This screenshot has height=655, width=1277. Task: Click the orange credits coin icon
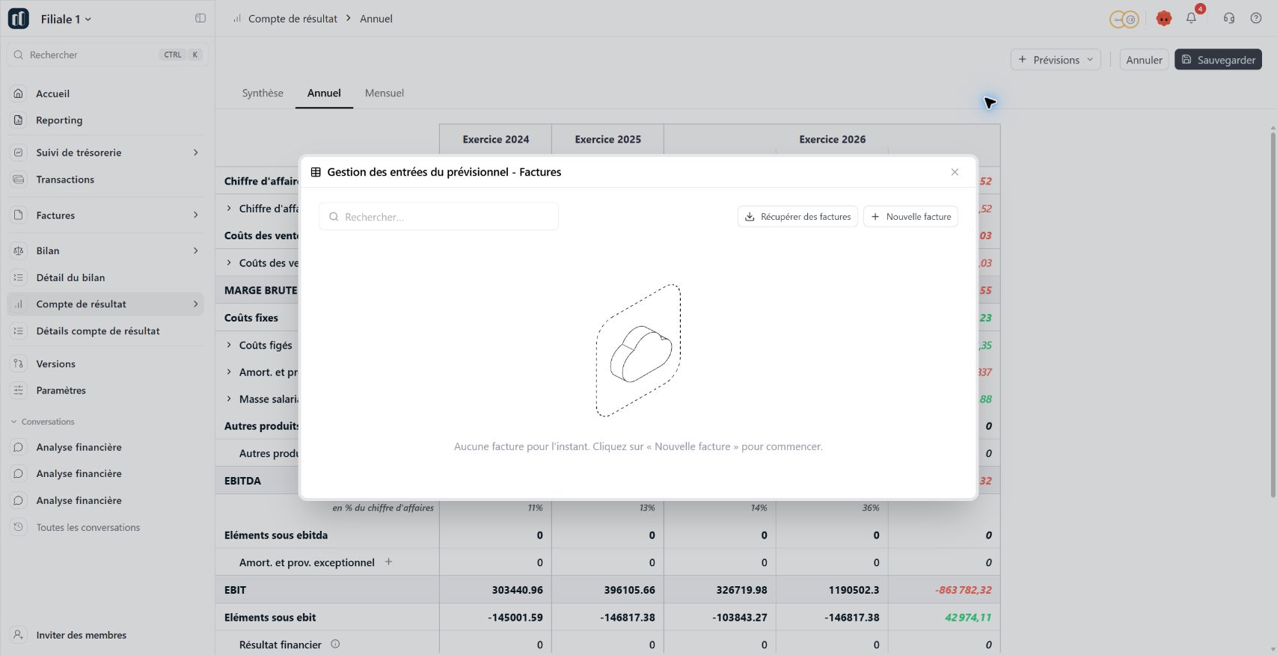tap(1124, 19)
